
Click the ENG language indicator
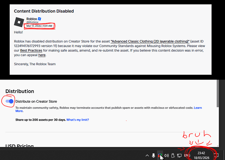pos(187,155)
